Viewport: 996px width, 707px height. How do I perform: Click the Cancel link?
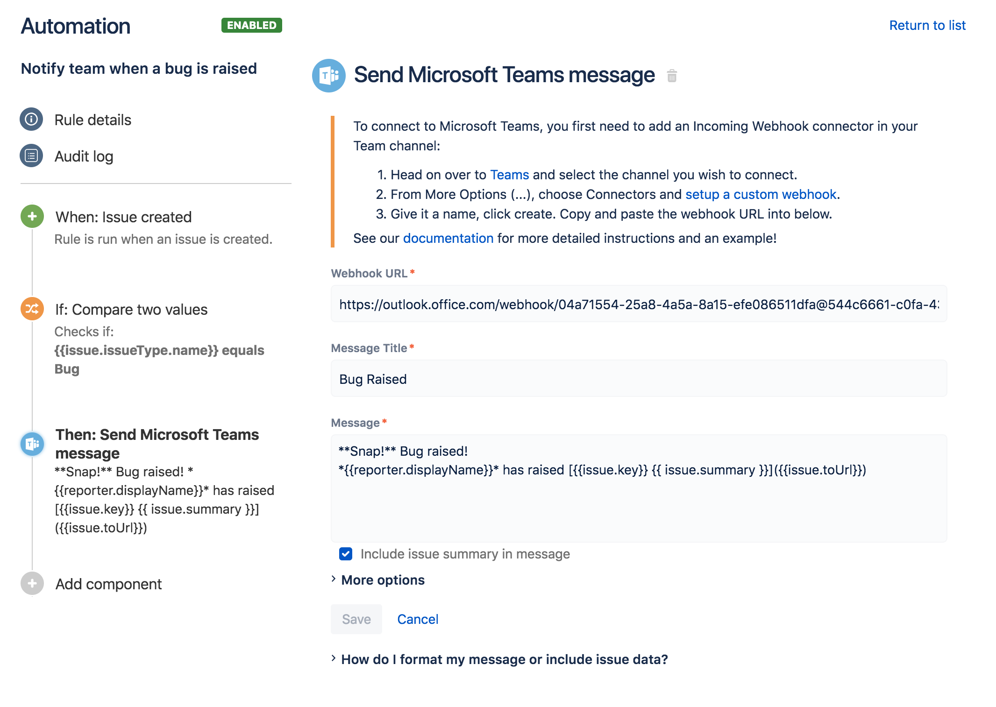418,619
